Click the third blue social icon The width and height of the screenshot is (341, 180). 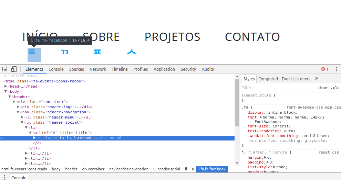coord(97,52)
